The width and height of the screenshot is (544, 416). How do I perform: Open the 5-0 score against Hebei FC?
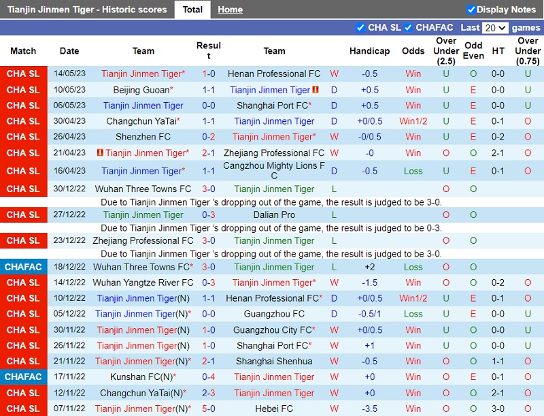209,409
